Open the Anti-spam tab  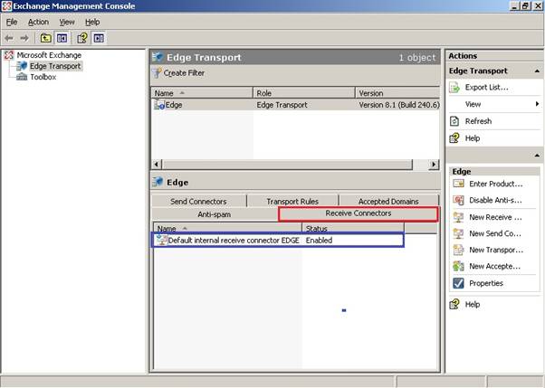214,214
